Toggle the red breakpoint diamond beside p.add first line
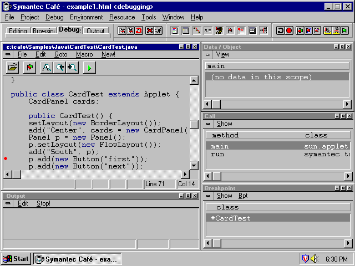355x266 pixels. tap(6, 159)
